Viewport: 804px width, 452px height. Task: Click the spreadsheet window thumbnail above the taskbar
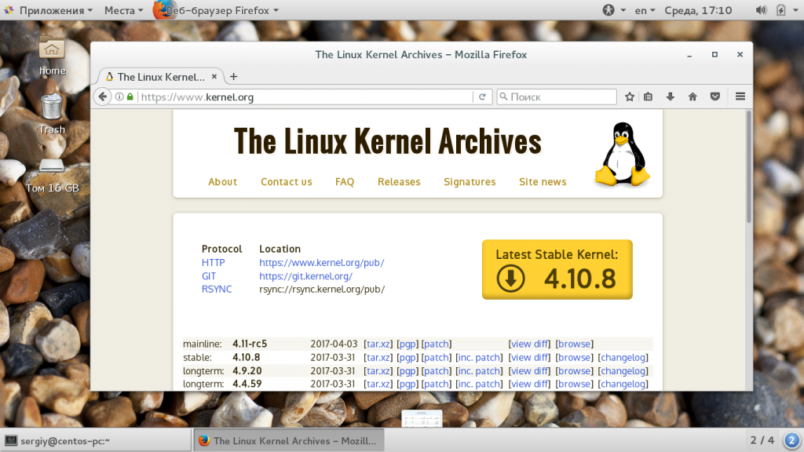point(422,418)
